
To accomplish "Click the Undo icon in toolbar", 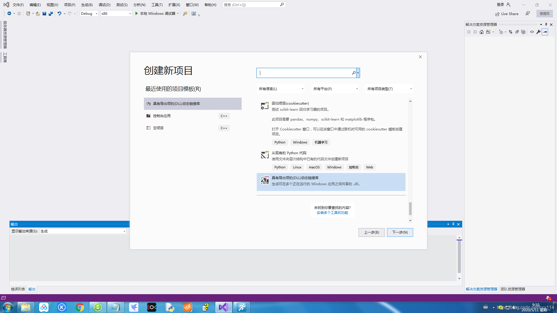I will pos(59,14).
